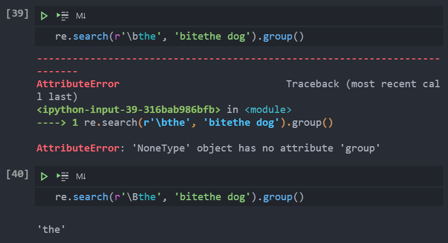Click the <module> text in traceback
Screen dimensions: 448x243
click(268, 110)
